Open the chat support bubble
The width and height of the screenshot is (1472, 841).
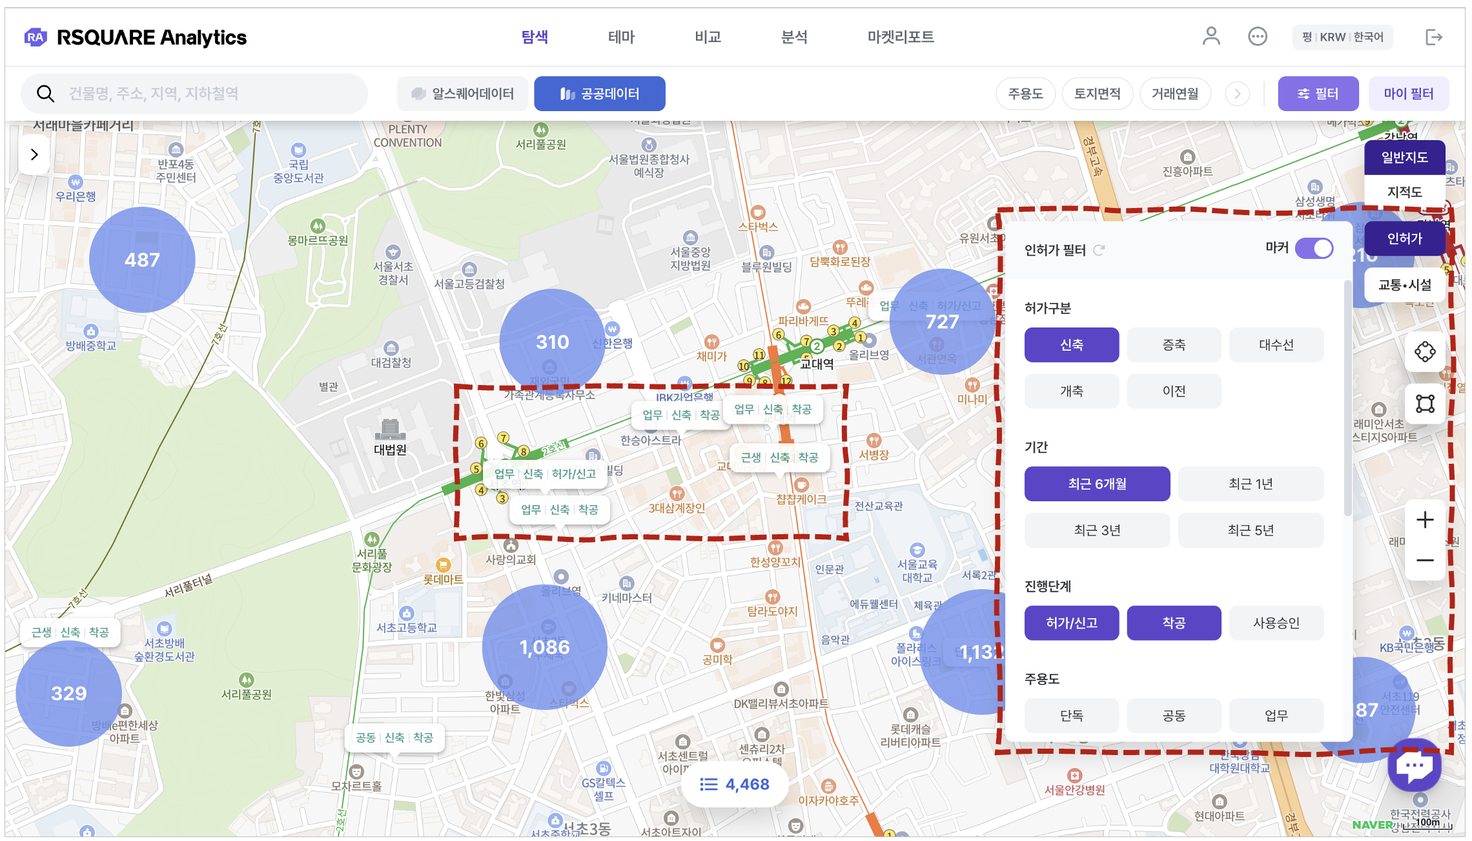(1415, 765)
